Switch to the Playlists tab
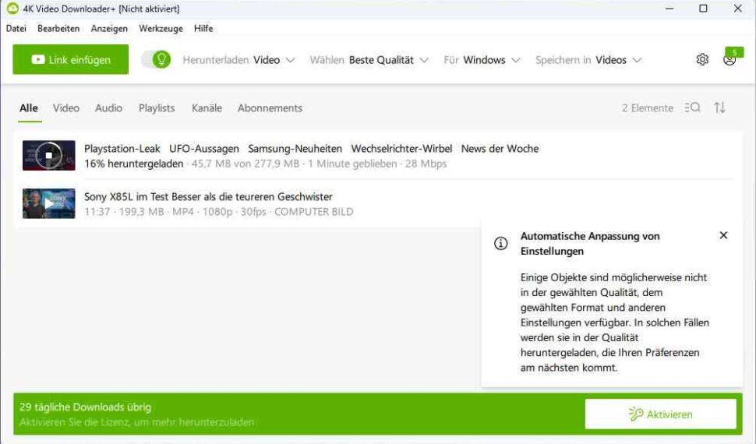 [157, 108]
